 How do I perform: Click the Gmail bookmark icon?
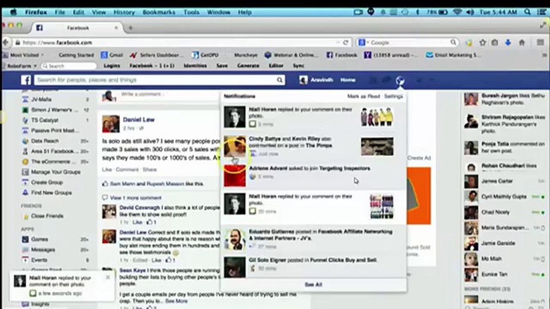[x=104, y=55]
